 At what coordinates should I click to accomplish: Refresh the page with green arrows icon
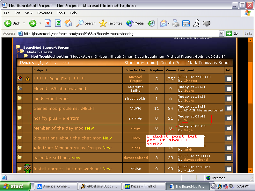tap(58, 23)
